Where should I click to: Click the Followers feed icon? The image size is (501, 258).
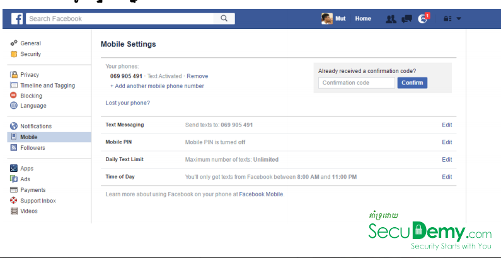coord(14,147)
